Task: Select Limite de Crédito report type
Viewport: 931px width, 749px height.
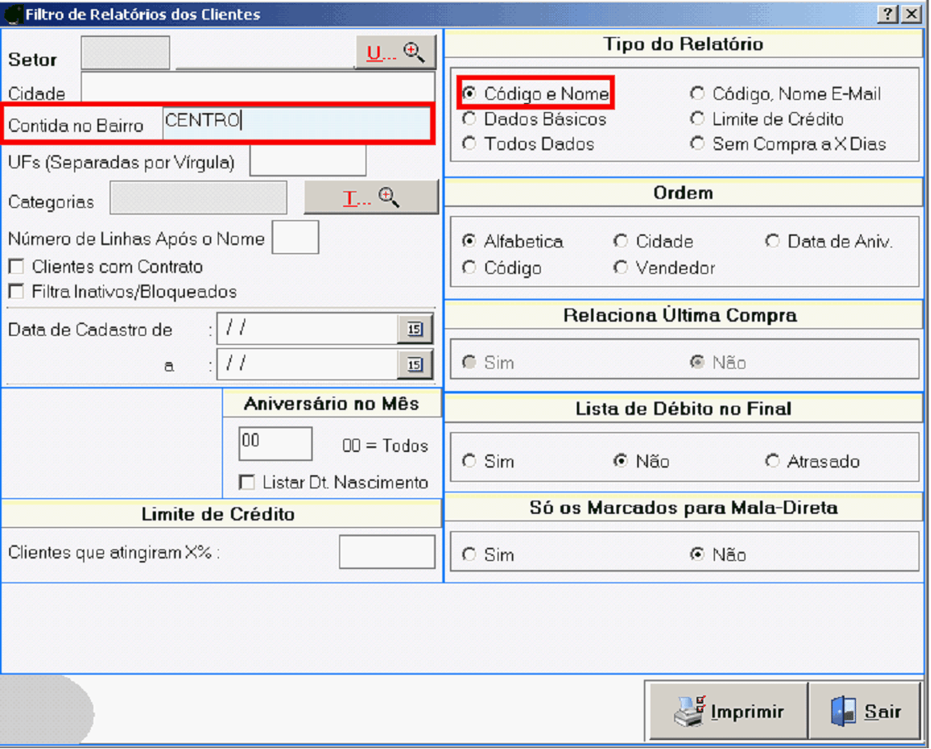Action: pyautogui.click(x=697, y=119)
